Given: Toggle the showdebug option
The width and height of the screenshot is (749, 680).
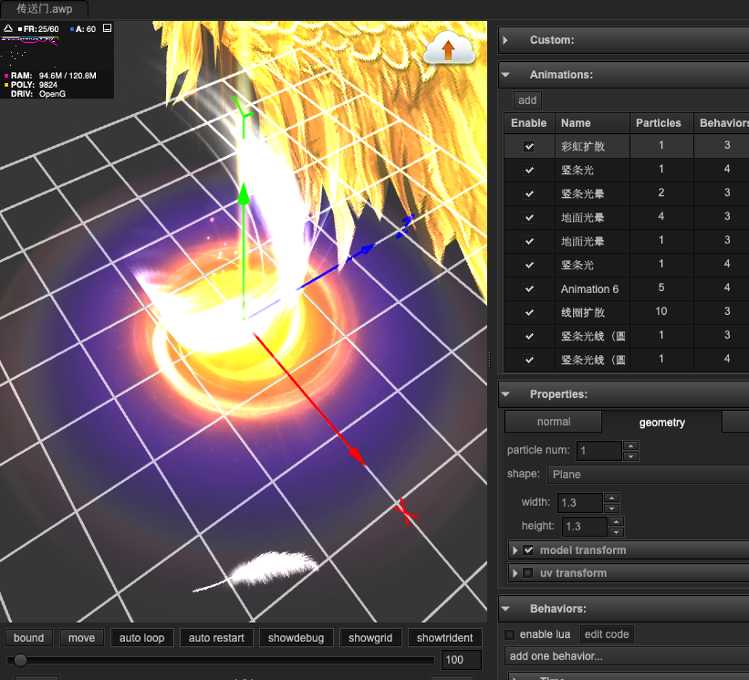Looking at the screenshot, I should tap(296, 637).
